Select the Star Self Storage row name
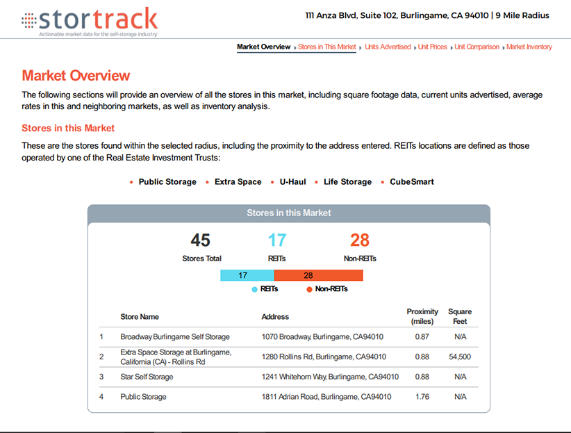The height and width of the screenshot is (433, 571). tap(147, 377)
